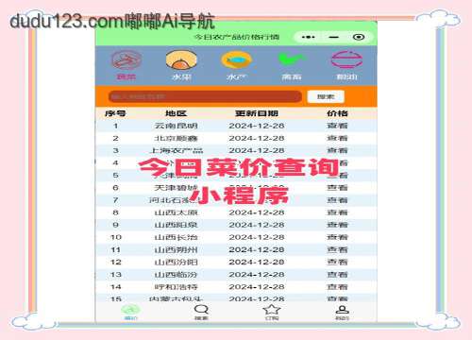Viewport: 472px width, 340px height.
Task: Focus the red market search input field
Action: pyautogui.click(x=205, y=96)
